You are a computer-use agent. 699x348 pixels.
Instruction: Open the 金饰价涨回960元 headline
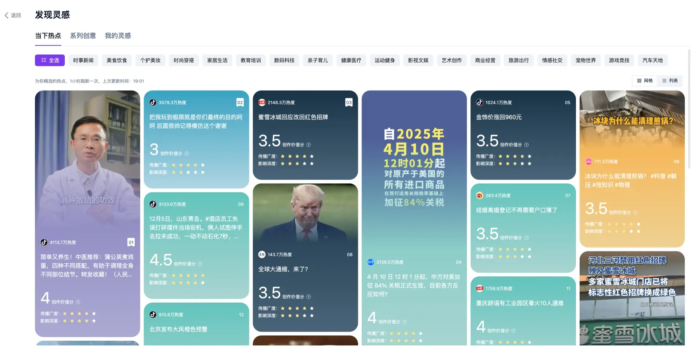499,117
